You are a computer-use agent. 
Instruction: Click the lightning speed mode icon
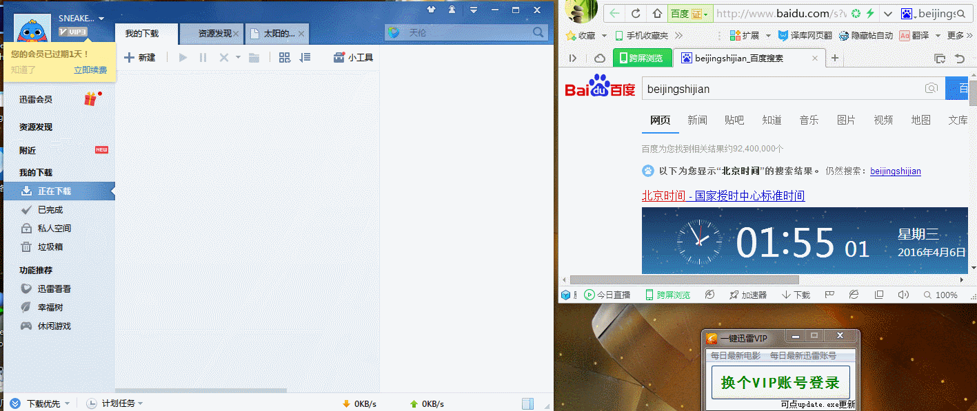[x=870, y=13]
